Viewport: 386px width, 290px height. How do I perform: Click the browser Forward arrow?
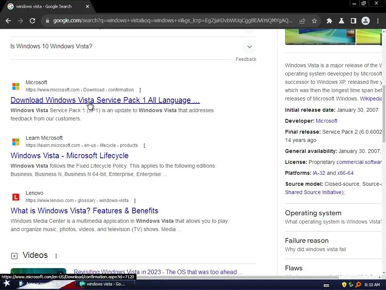coord(20,21)
